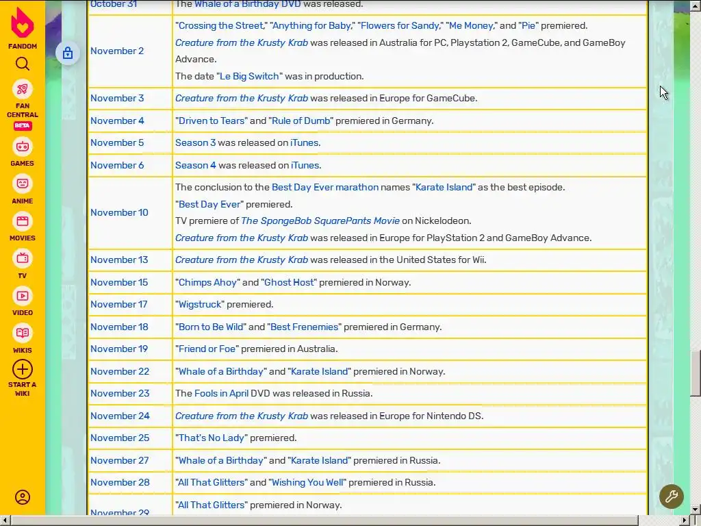This screenshot has height=526, width=701.
Task: Open the Me Money episode link
Action: tap(471, 26)
